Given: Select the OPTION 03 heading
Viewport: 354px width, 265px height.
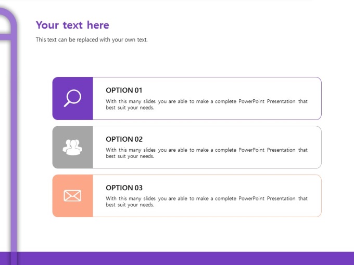Looking at the screenshot, I should [124, 188].
